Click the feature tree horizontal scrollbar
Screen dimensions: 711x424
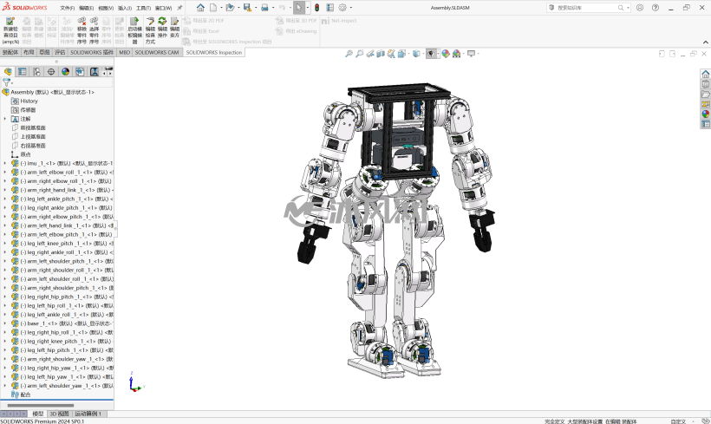[41, 406]
